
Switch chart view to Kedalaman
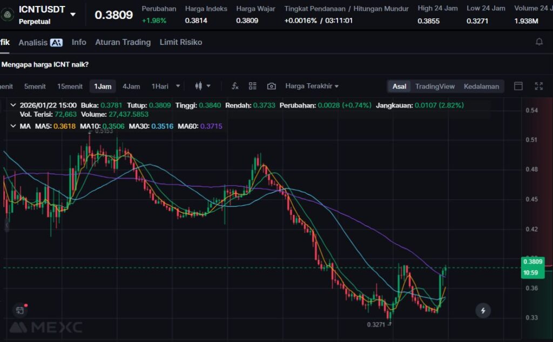pyautogui.click(x=481, y=86)
